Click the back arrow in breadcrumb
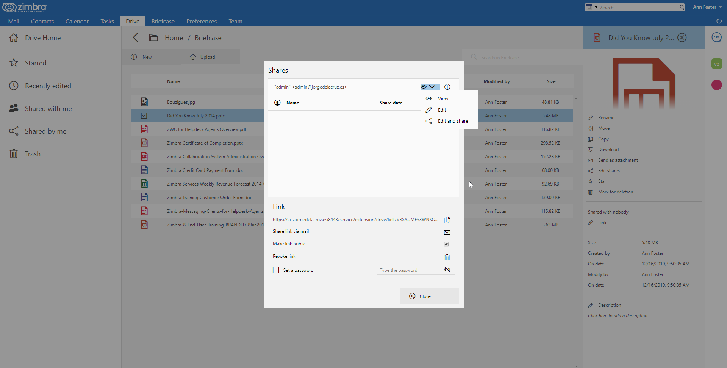The height and width of the screenshot is (368, 727). 135,37
